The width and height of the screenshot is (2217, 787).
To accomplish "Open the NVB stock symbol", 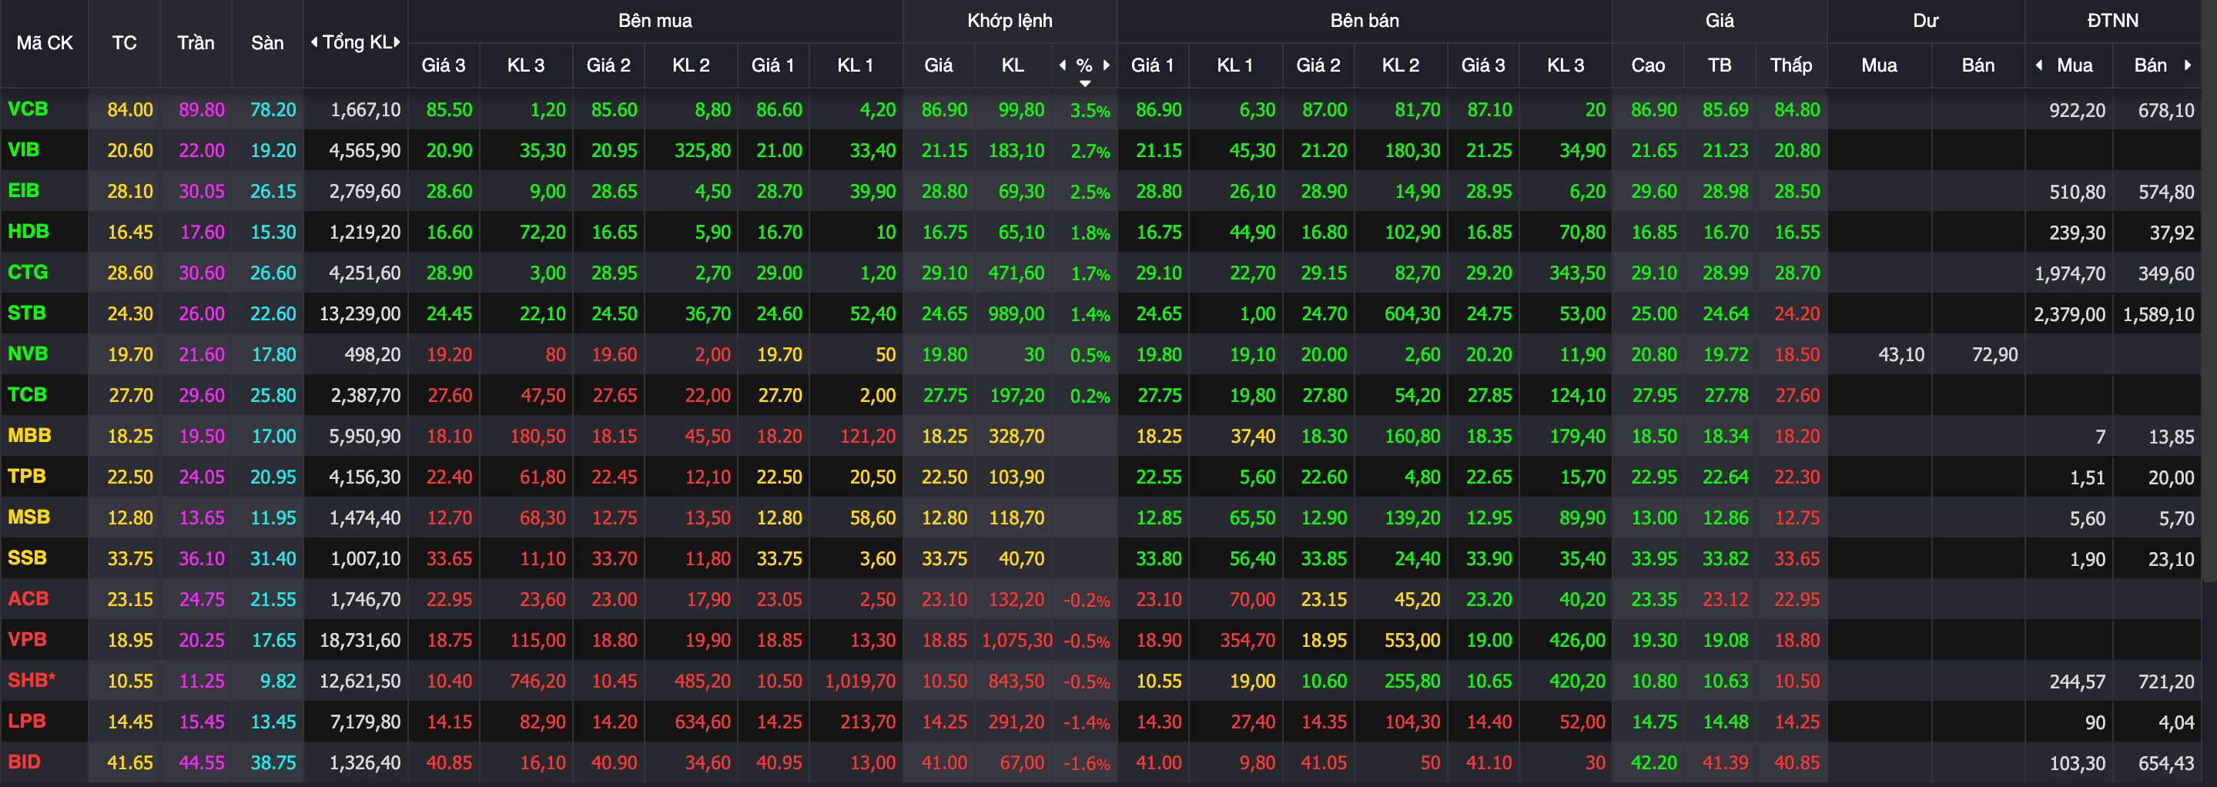I will click(x=28, y=354).
